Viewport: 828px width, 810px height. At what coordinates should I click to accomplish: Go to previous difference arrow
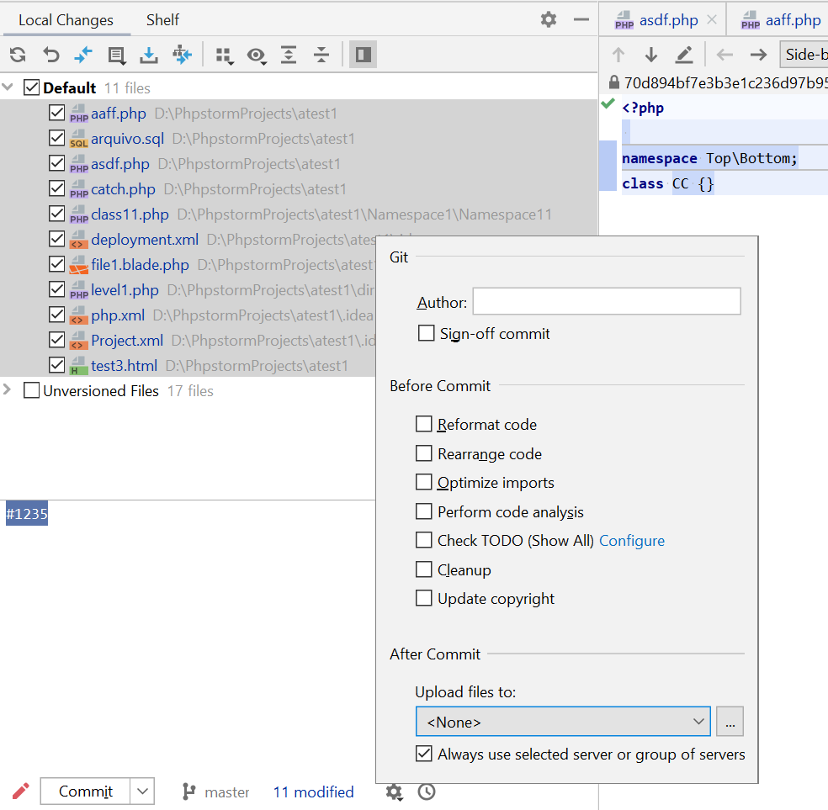(x=618, y=55)
